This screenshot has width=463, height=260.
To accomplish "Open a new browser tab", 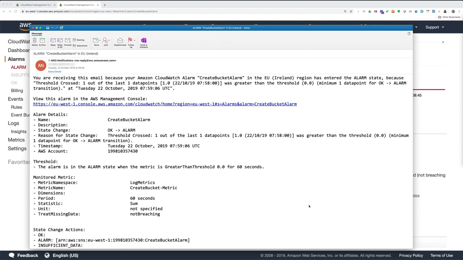I will coord(105,5).
